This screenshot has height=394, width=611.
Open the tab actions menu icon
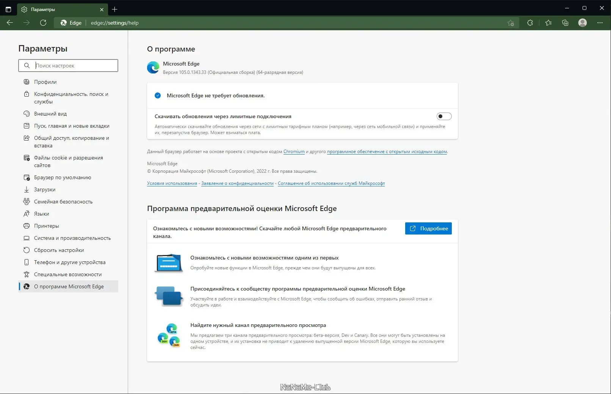[8, 9]
